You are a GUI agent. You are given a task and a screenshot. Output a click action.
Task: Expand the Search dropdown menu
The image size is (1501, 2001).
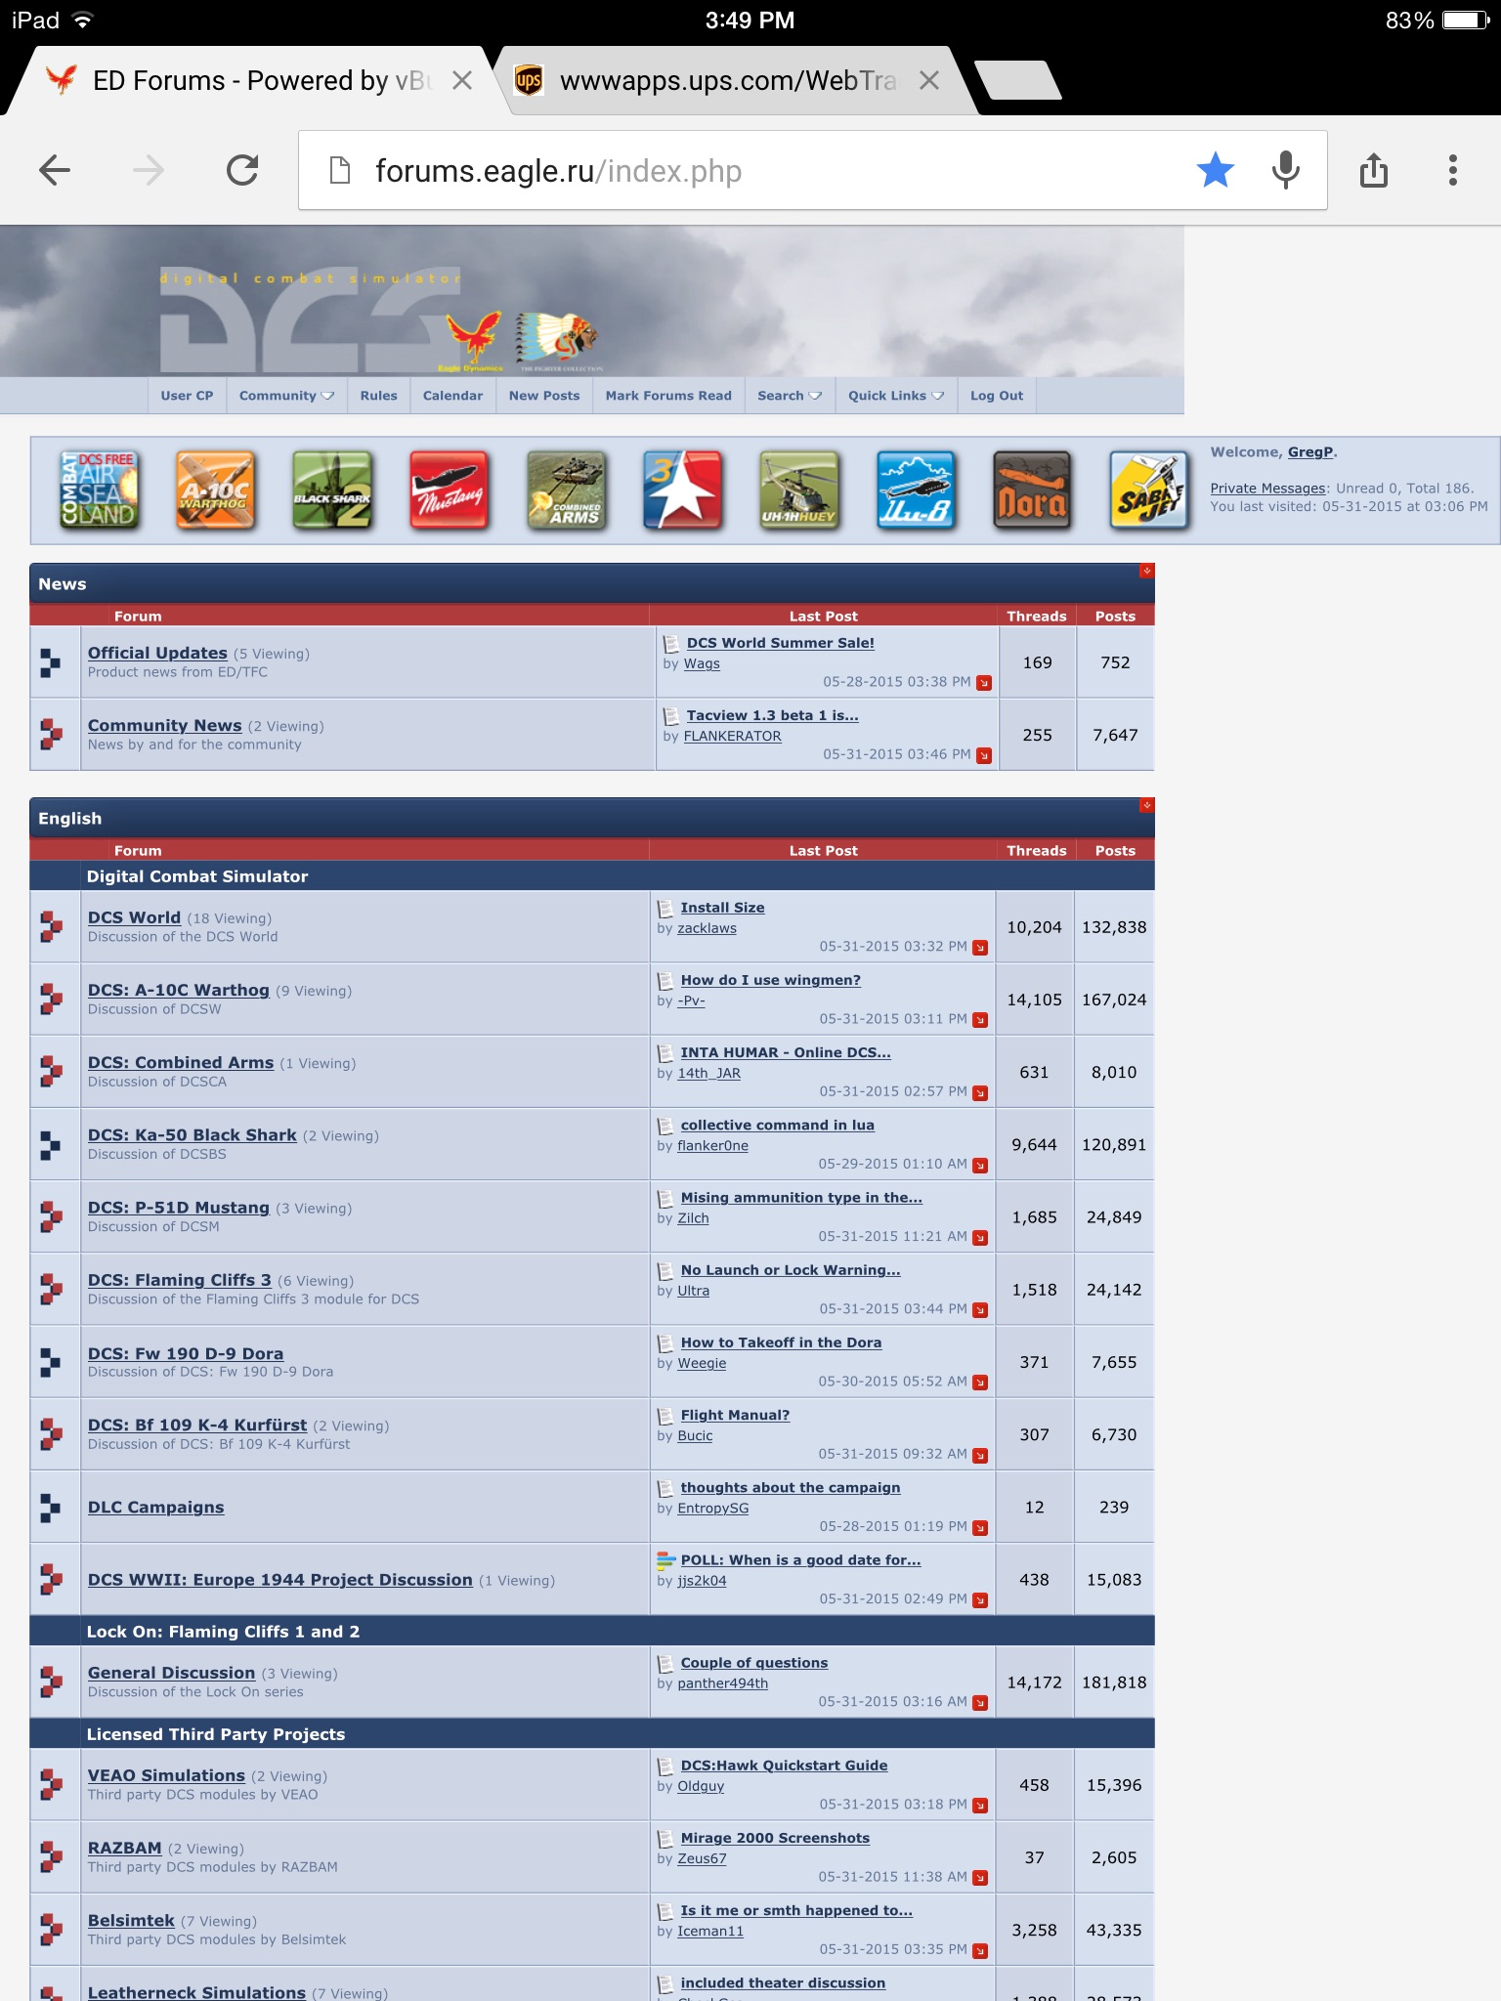click(790, 396)
